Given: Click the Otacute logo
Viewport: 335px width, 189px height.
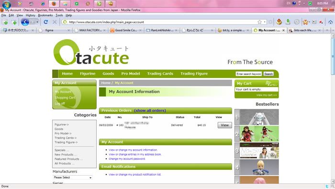Looking at the screenshot, I should click(x=91, y=52).
